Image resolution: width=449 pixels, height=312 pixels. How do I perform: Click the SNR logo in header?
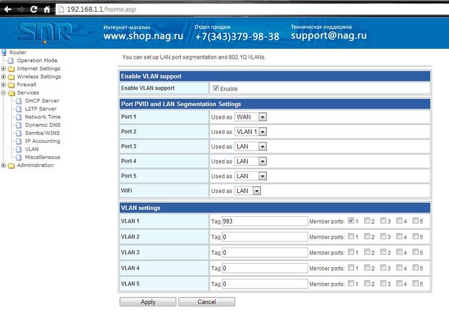pyautogui.click(x=45, y=33)
